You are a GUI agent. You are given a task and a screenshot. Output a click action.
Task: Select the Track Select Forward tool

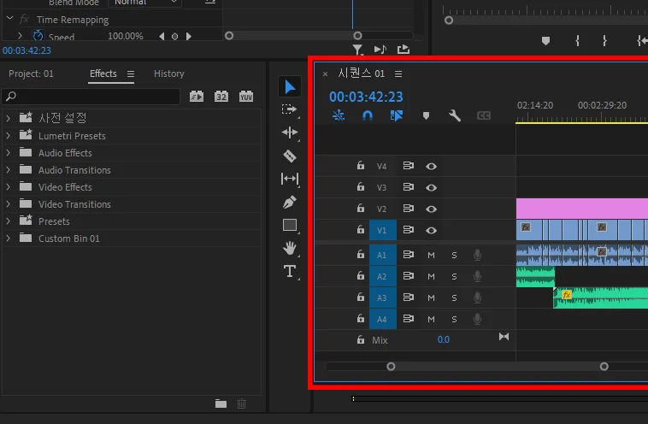pyautogui.click(x=289, y=109)
